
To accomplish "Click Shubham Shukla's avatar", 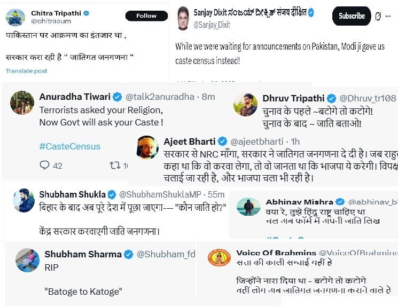I will pyautogui.click(x=24, y=200).
